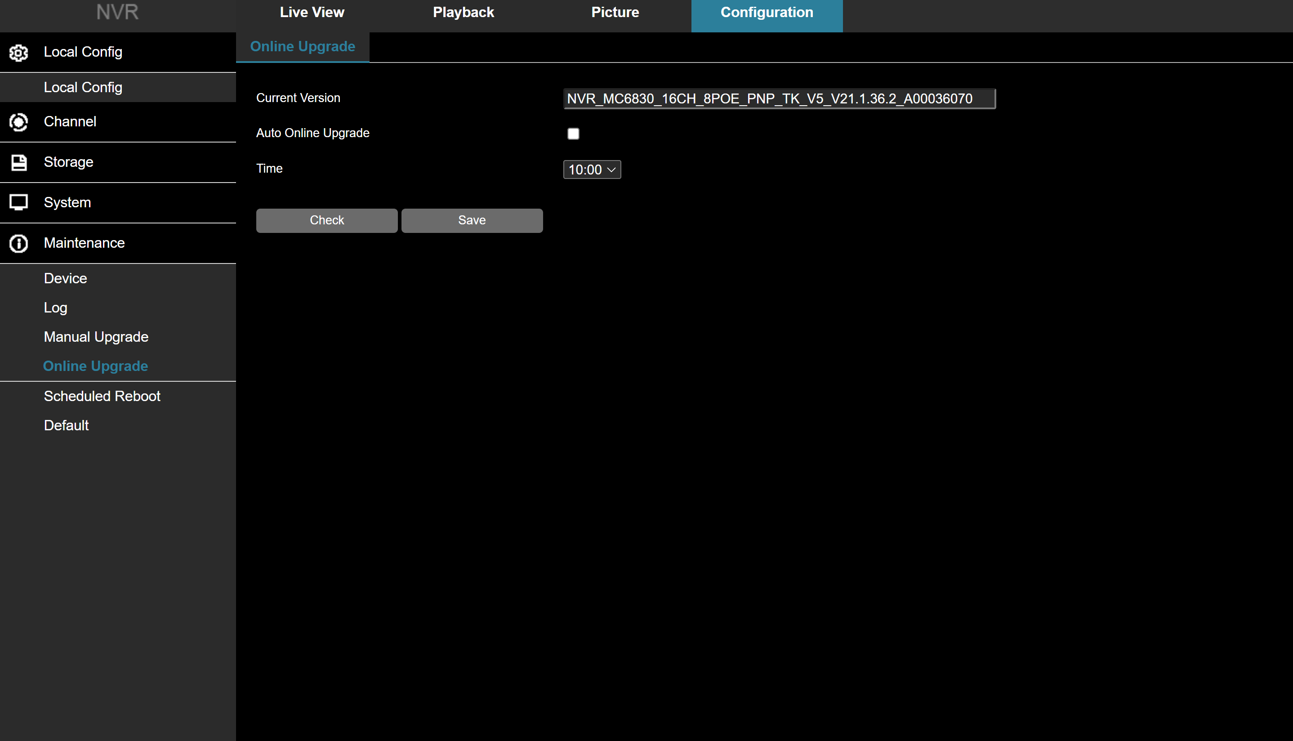Click the Storage disk icon
The height and width of the screenshot is (741, 1293).
point(19,162)
